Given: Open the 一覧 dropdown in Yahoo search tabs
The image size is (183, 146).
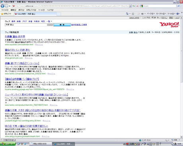Looking at the screenshot, I should coord(49,21).
